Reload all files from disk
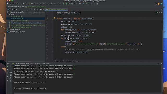The width and height of the screenshot is (167, 94). click(x=13, y=4)
